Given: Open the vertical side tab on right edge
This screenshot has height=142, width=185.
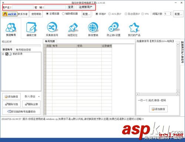Looking at the screenshot, I should tap(182, 52).
